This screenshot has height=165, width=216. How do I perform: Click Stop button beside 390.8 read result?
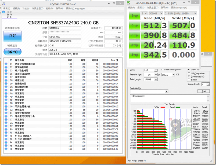pyautogui.click(x=135, y=35)
